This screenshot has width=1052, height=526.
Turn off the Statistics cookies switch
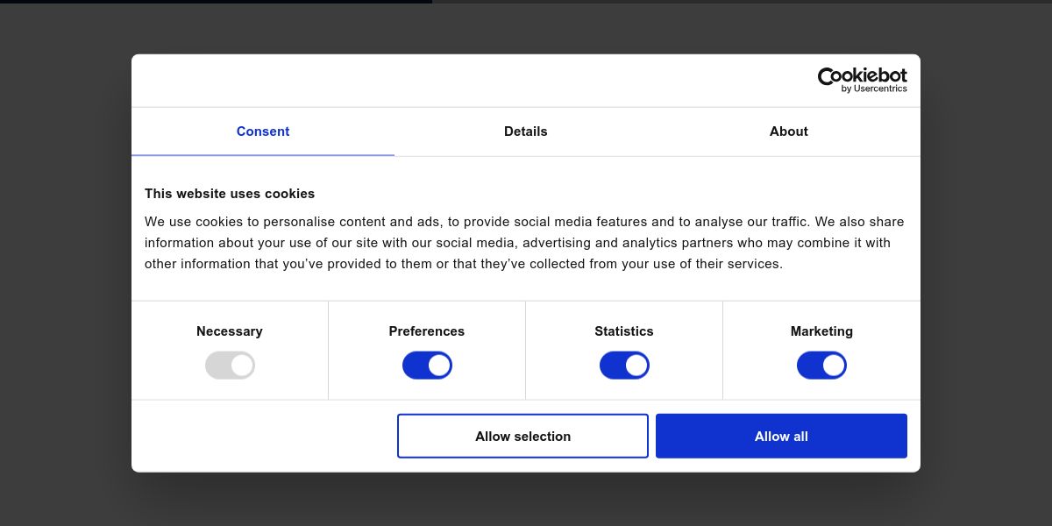624,366
